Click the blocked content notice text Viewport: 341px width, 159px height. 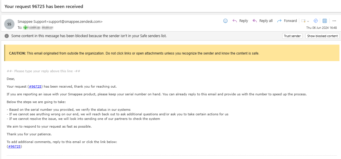click(89, 36)
